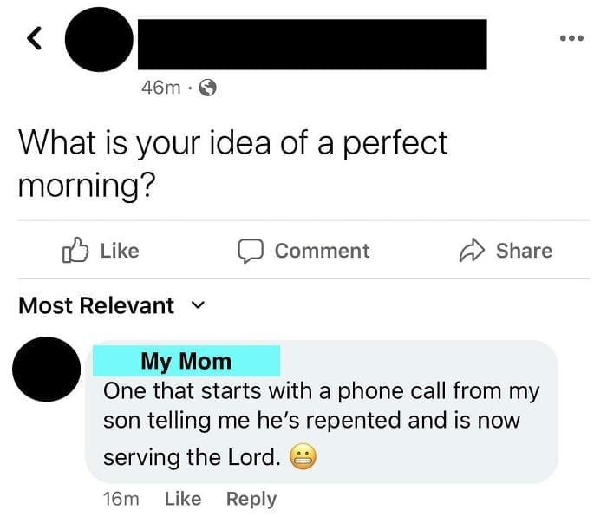Open the commenter's profile picture
Viewport: 607px width, 517px height.
pos(47,369)
